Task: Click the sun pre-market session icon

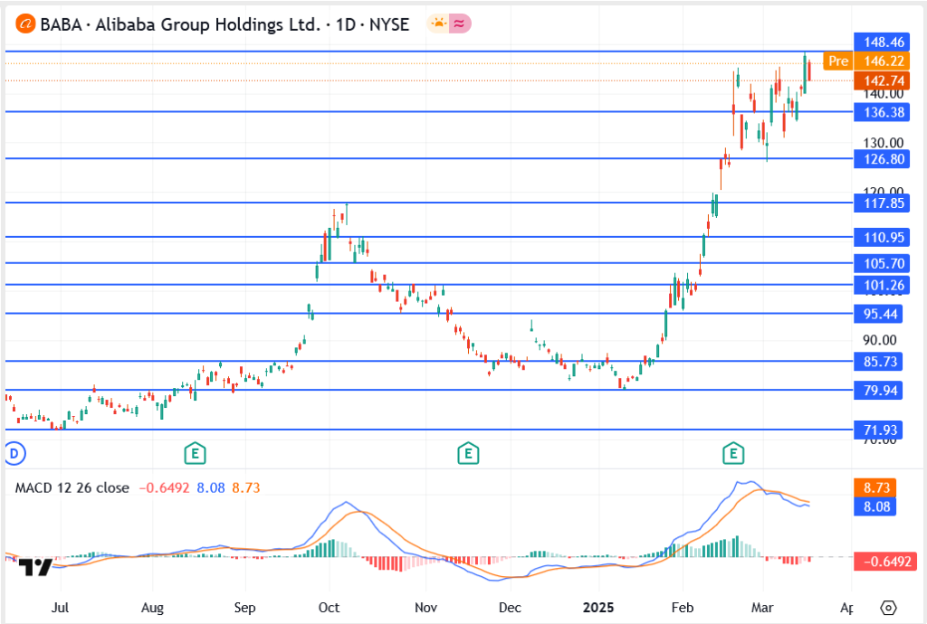Action: click(x=438, y=24)
